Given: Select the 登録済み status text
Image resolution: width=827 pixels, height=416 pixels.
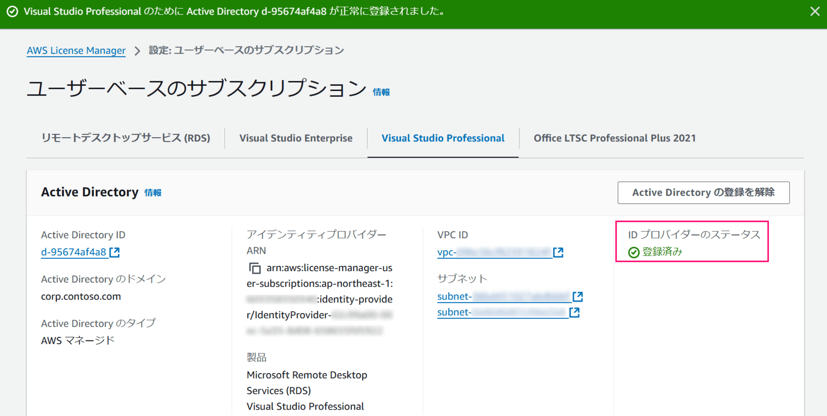Looking at the screenshot, I should (662, 252).
